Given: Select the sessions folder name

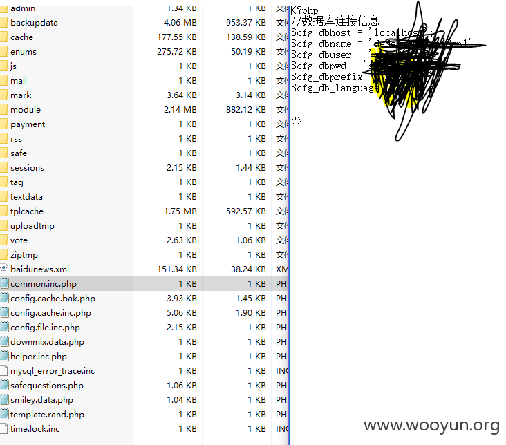Looking at the screenshot, I should (27, 168).
